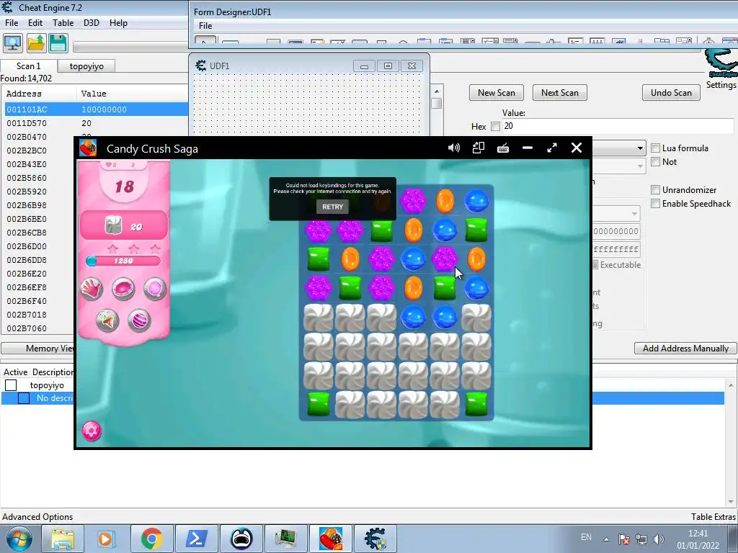This screenshot has height=553, width=738.
Task: Open Table Extras
Action: click(713, 517)
